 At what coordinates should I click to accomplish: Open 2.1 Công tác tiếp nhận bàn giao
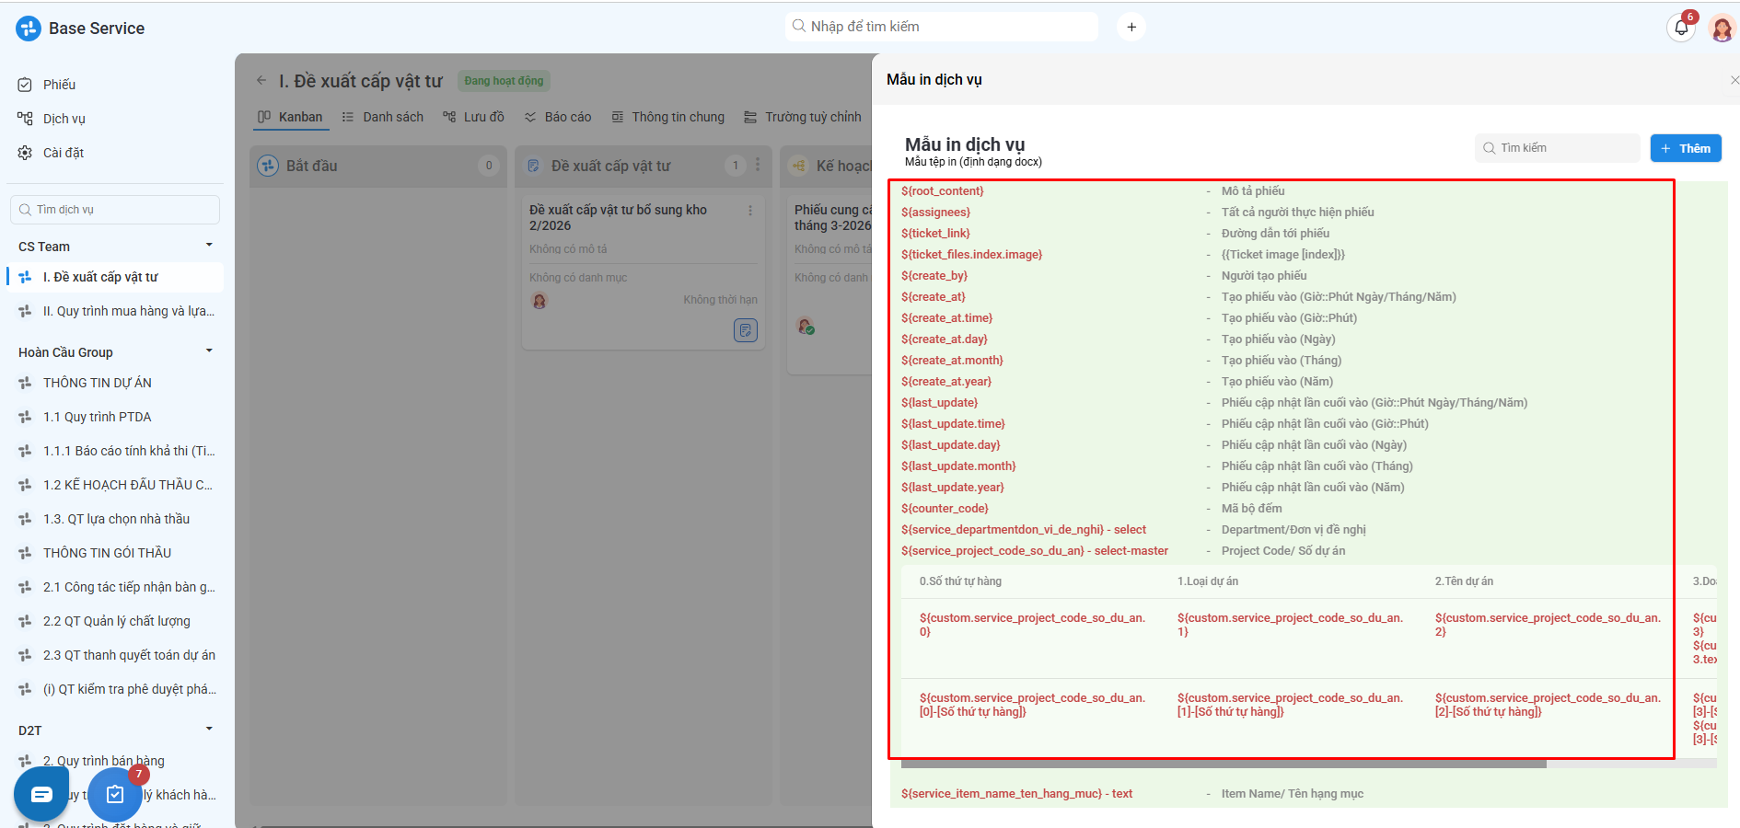tap(116, 587)
